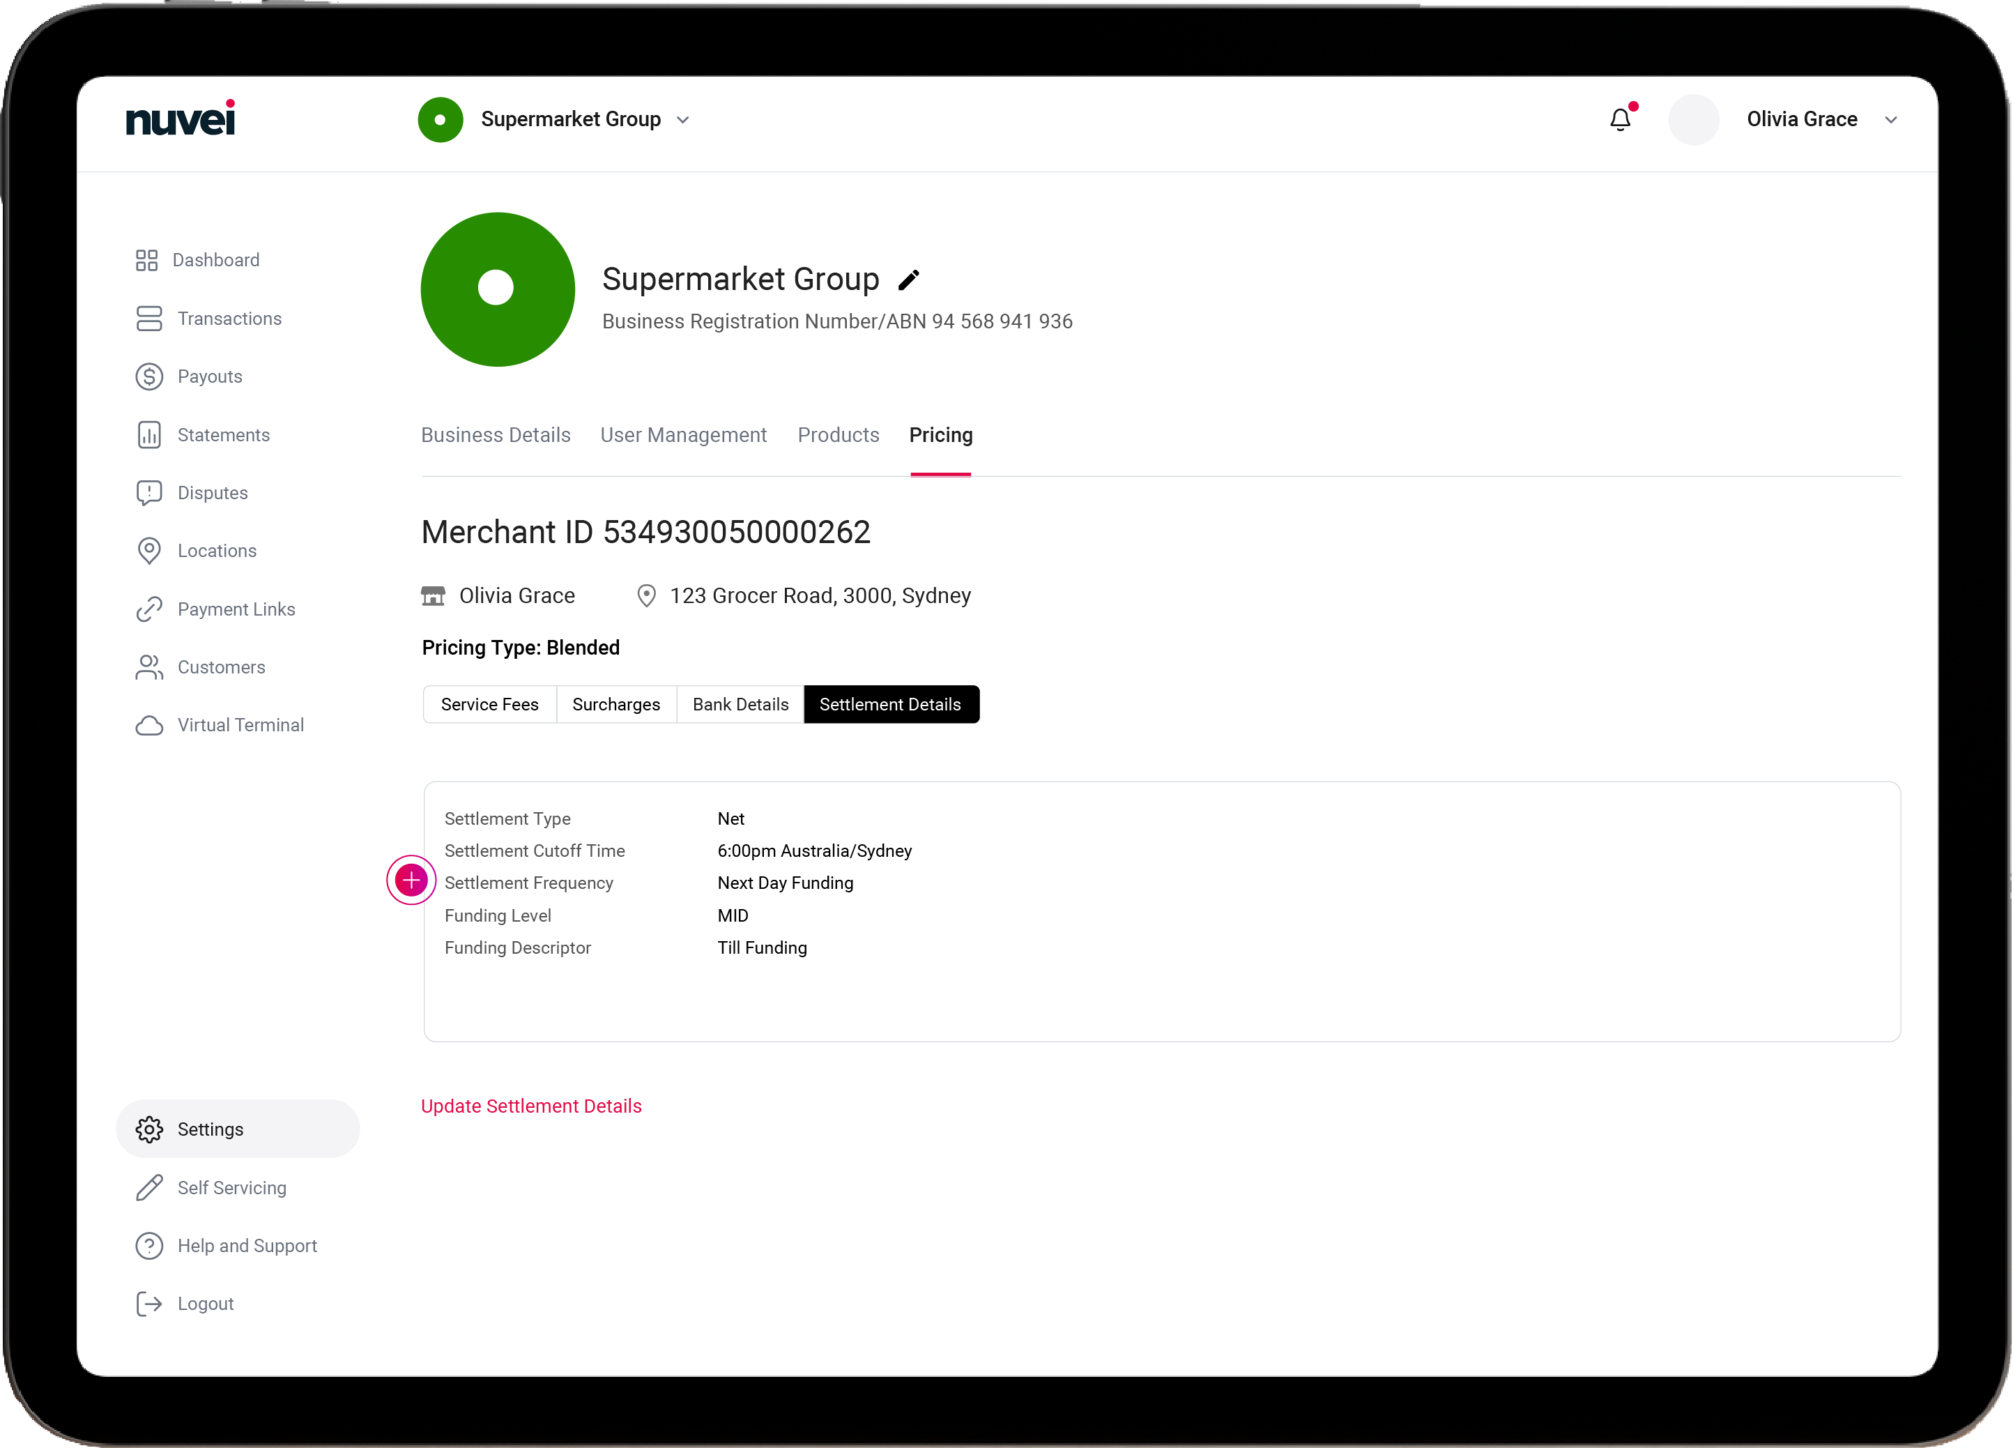Click the Funding Level value MID
The image size is (2013, 1448).
733,915
